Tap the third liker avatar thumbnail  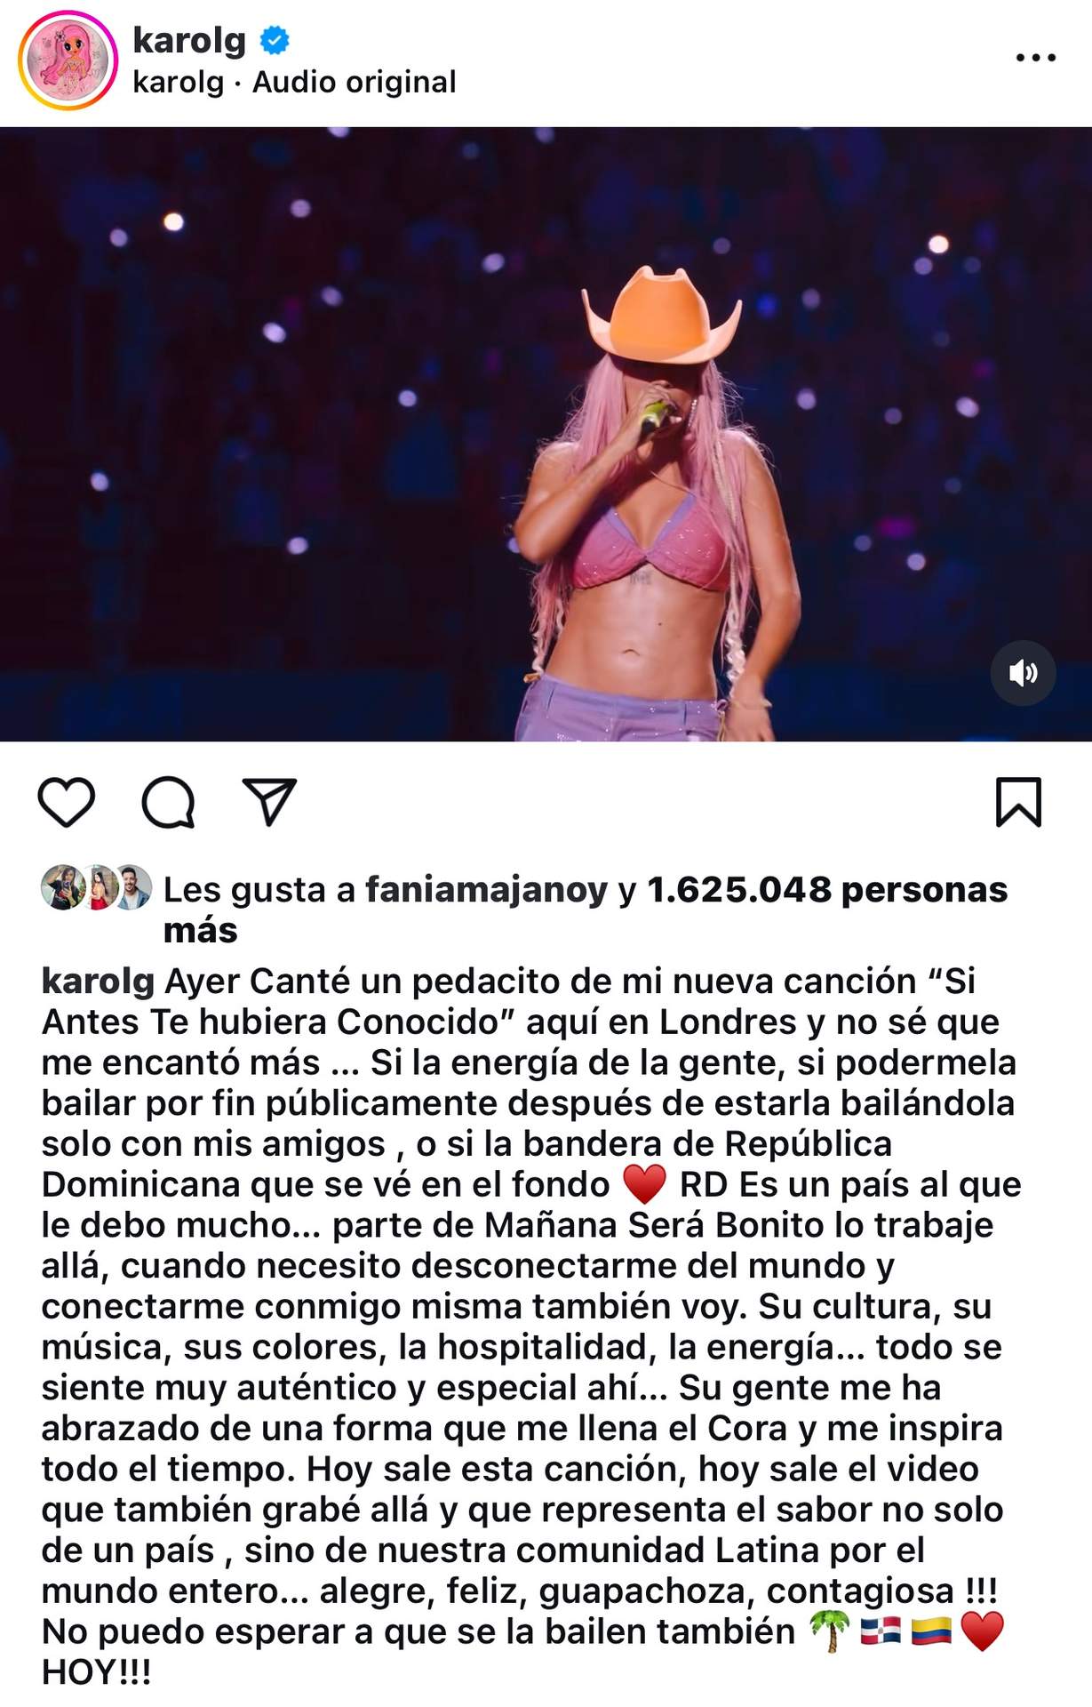point(132,887)
